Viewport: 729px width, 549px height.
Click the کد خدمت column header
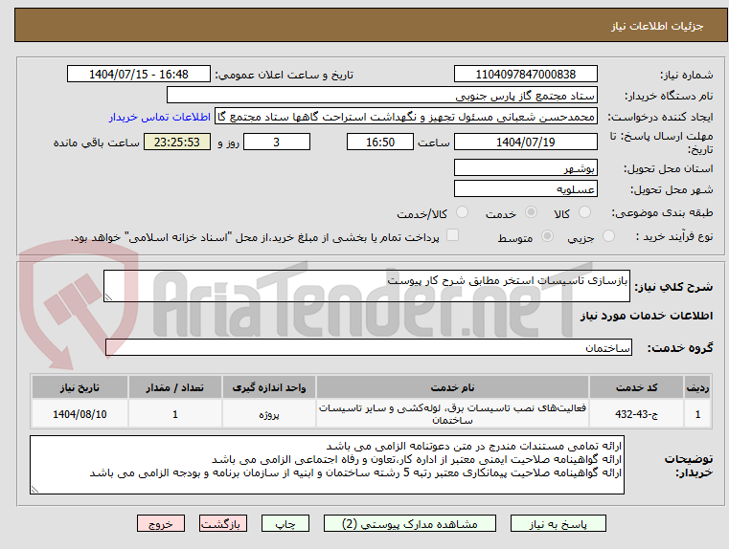pos(636,387)
